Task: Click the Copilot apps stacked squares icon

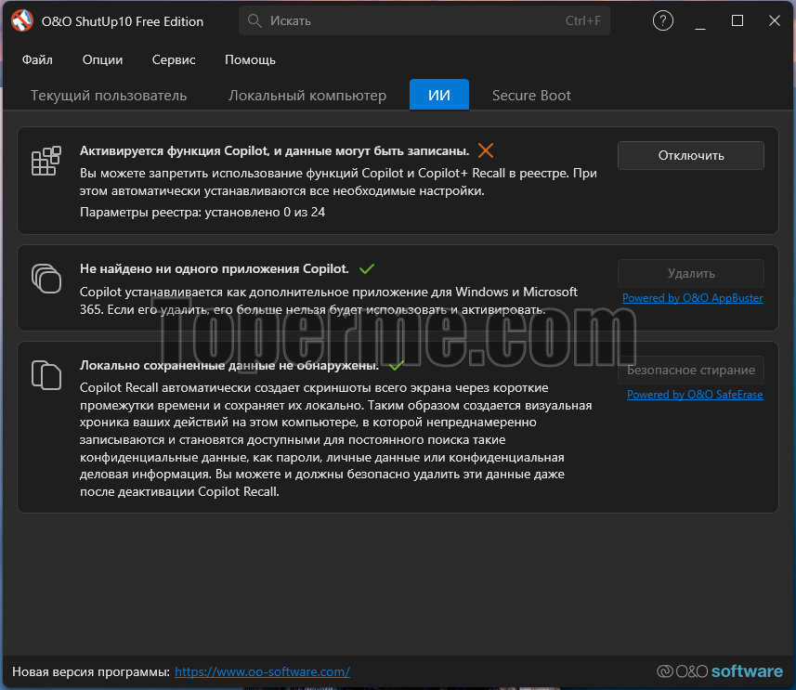Action: point(46,279)
